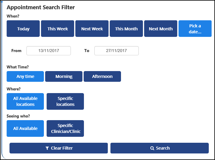Click the funnel icon on Clear Filter
The width and height of the screenshot is (215, 160).
[47, 148]
